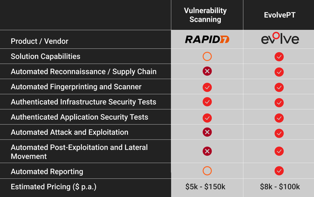Click Rapid7's empty circle for Solution Capabilities
Screen dimensions: 314x197
pyautogui.click(x=207, y=56)
